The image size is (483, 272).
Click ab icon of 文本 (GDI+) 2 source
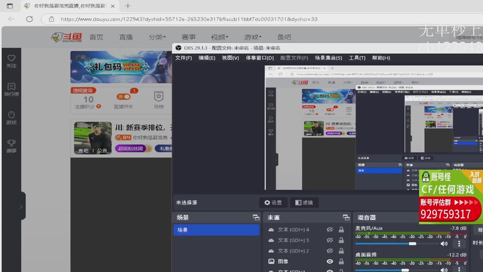tap(271, 251)
